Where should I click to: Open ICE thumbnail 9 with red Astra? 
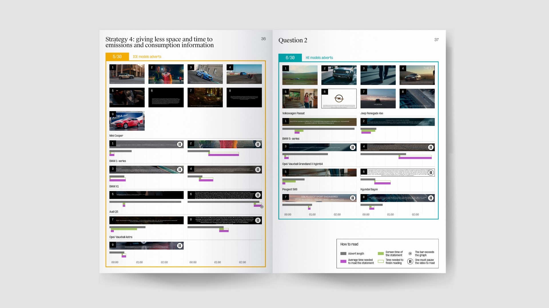127,121
